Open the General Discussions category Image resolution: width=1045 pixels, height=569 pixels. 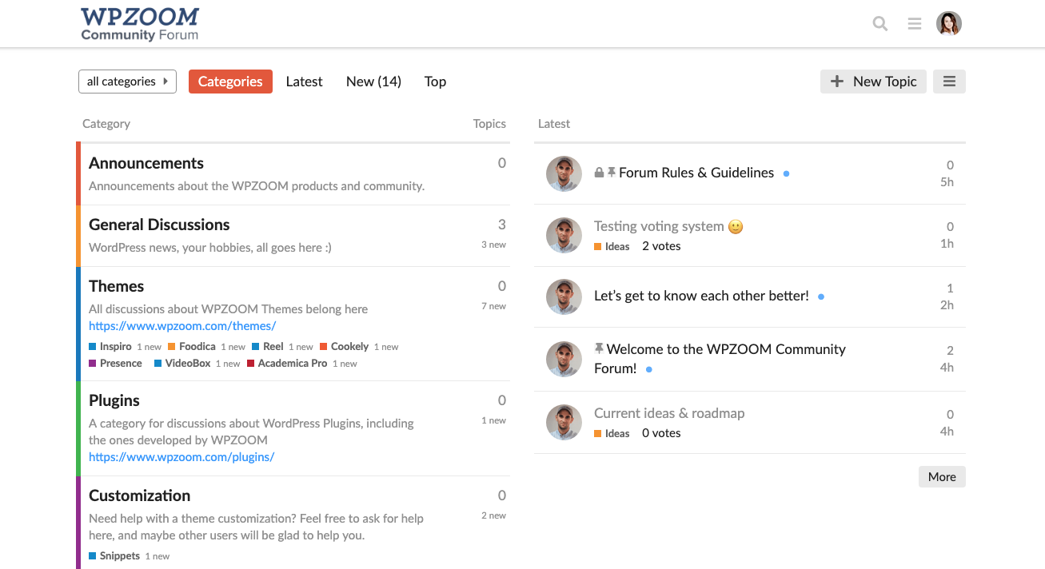pyautogui.click(x=159, y=225)
